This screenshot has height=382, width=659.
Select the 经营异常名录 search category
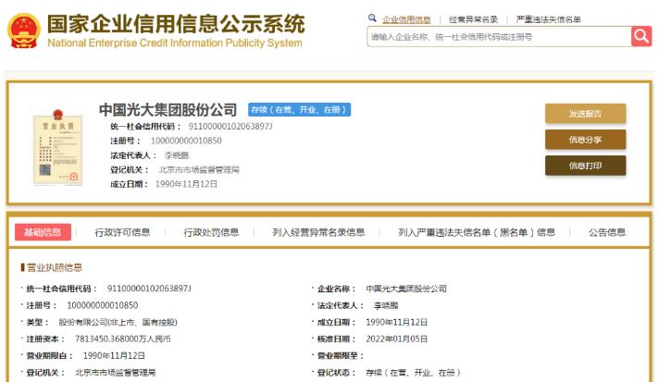point(473,19)
